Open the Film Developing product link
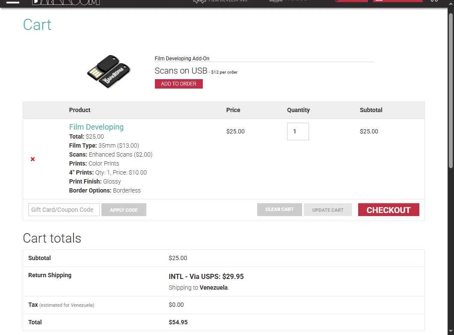 pyautogui.click(x=96, y=127)
